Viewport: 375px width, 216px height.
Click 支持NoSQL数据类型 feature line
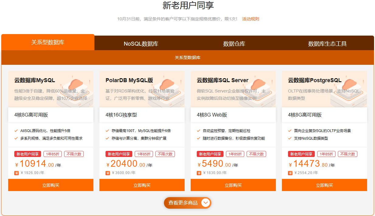pyautogui.click(x=311, y=138)
